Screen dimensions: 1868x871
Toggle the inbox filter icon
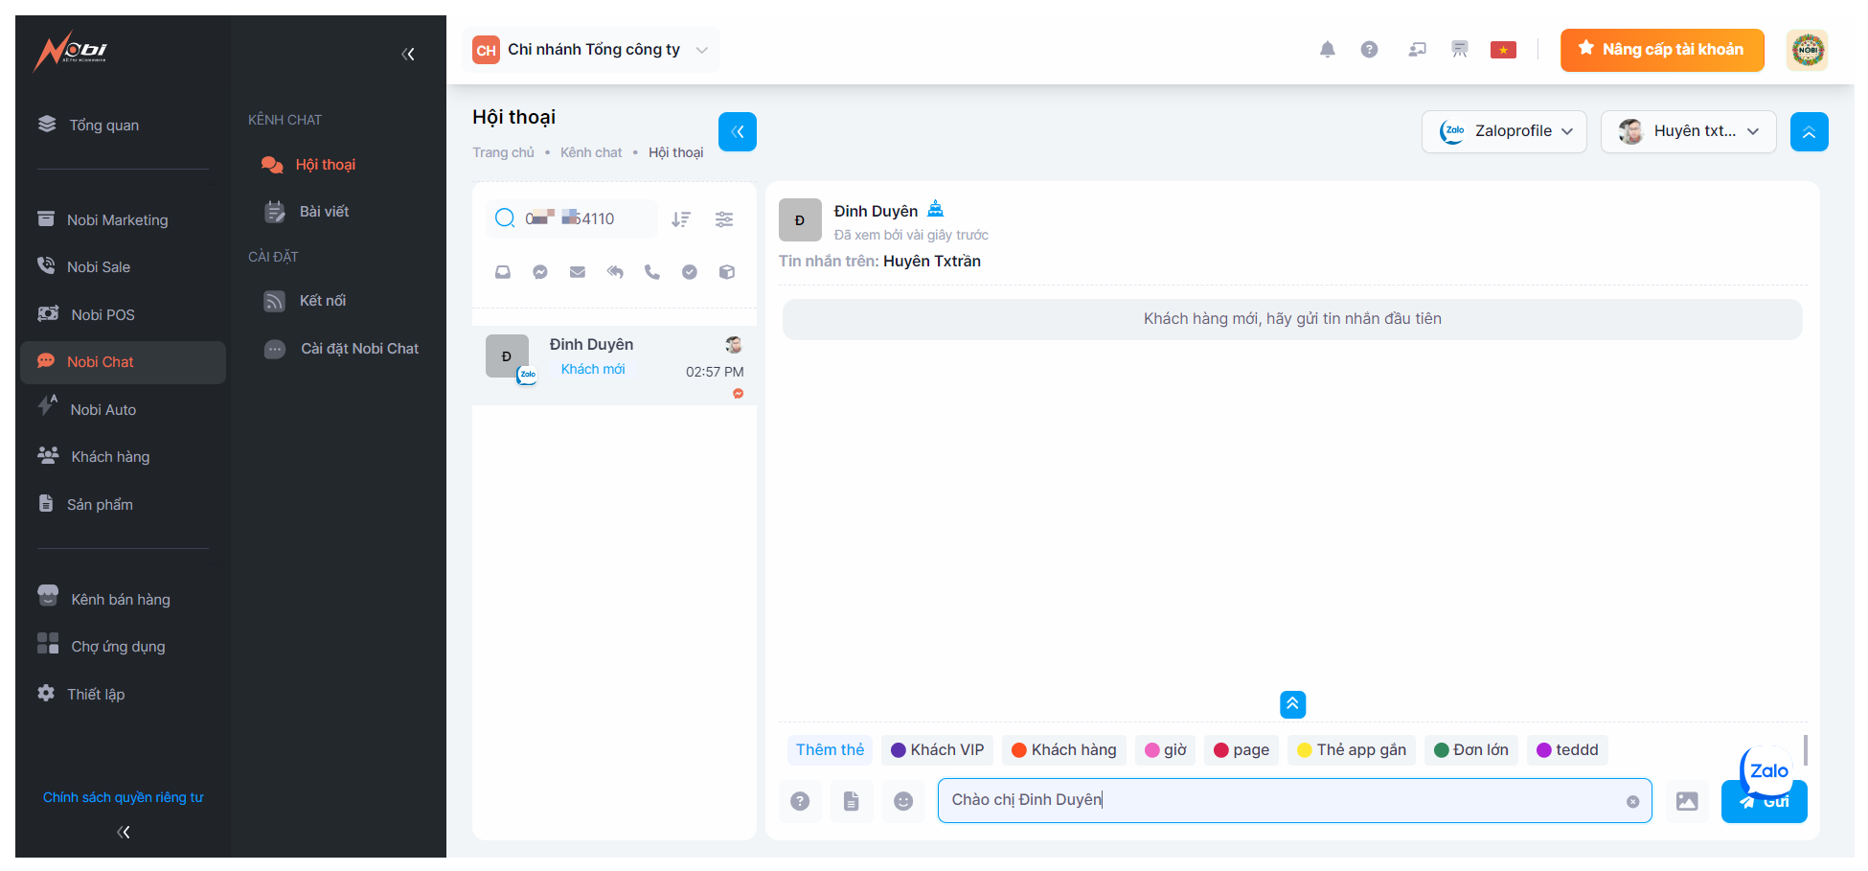tap(503, 272)
